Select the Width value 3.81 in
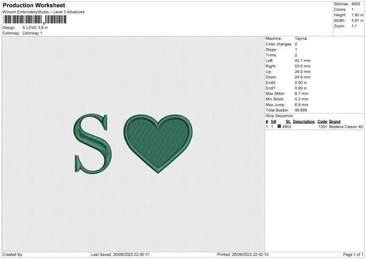Image resolution: width=366 pixels, height=259 pixels. point(357,21)
